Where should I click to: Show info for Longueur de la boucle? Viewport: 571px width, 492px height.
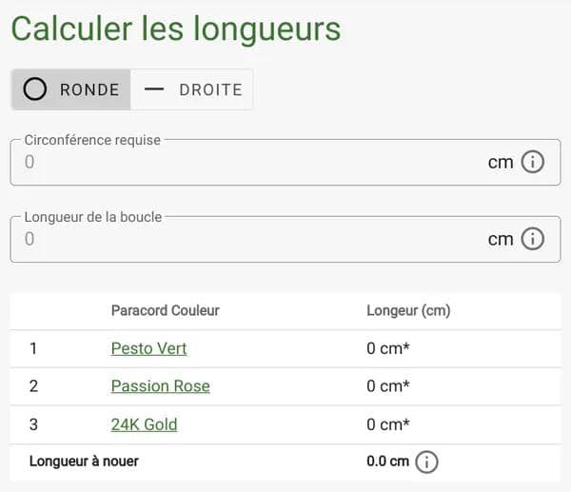(x=533, y=239)
